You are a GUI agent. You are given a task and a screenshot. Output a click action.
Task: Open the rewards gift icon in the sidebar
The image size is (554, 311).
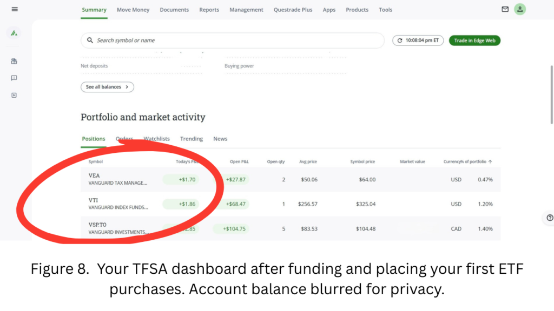[14, 61]
